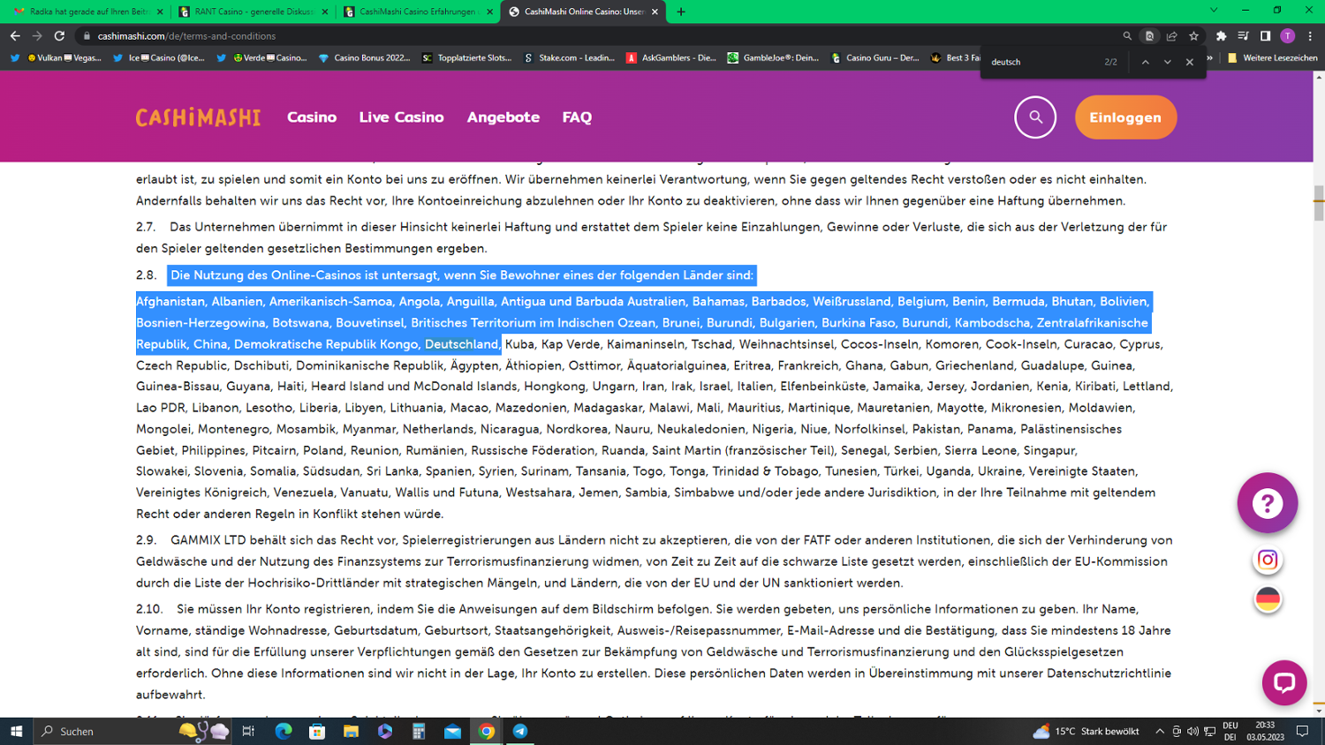Open the Live Casino menu item

tap(401, 117)
